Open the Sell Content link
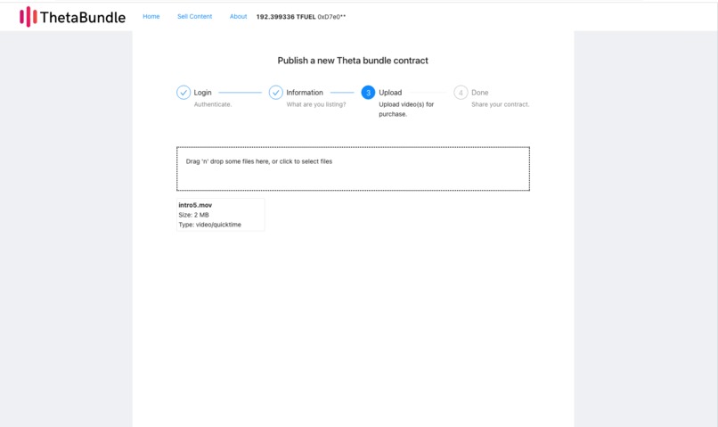 [x=194, y=17]
